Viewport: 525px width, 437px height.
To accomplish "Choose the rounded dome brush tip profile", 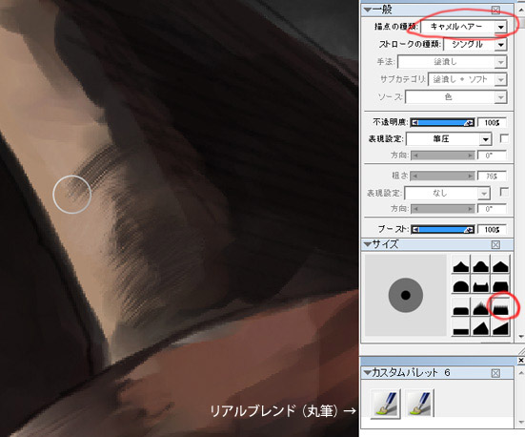I will coord(461,285).
